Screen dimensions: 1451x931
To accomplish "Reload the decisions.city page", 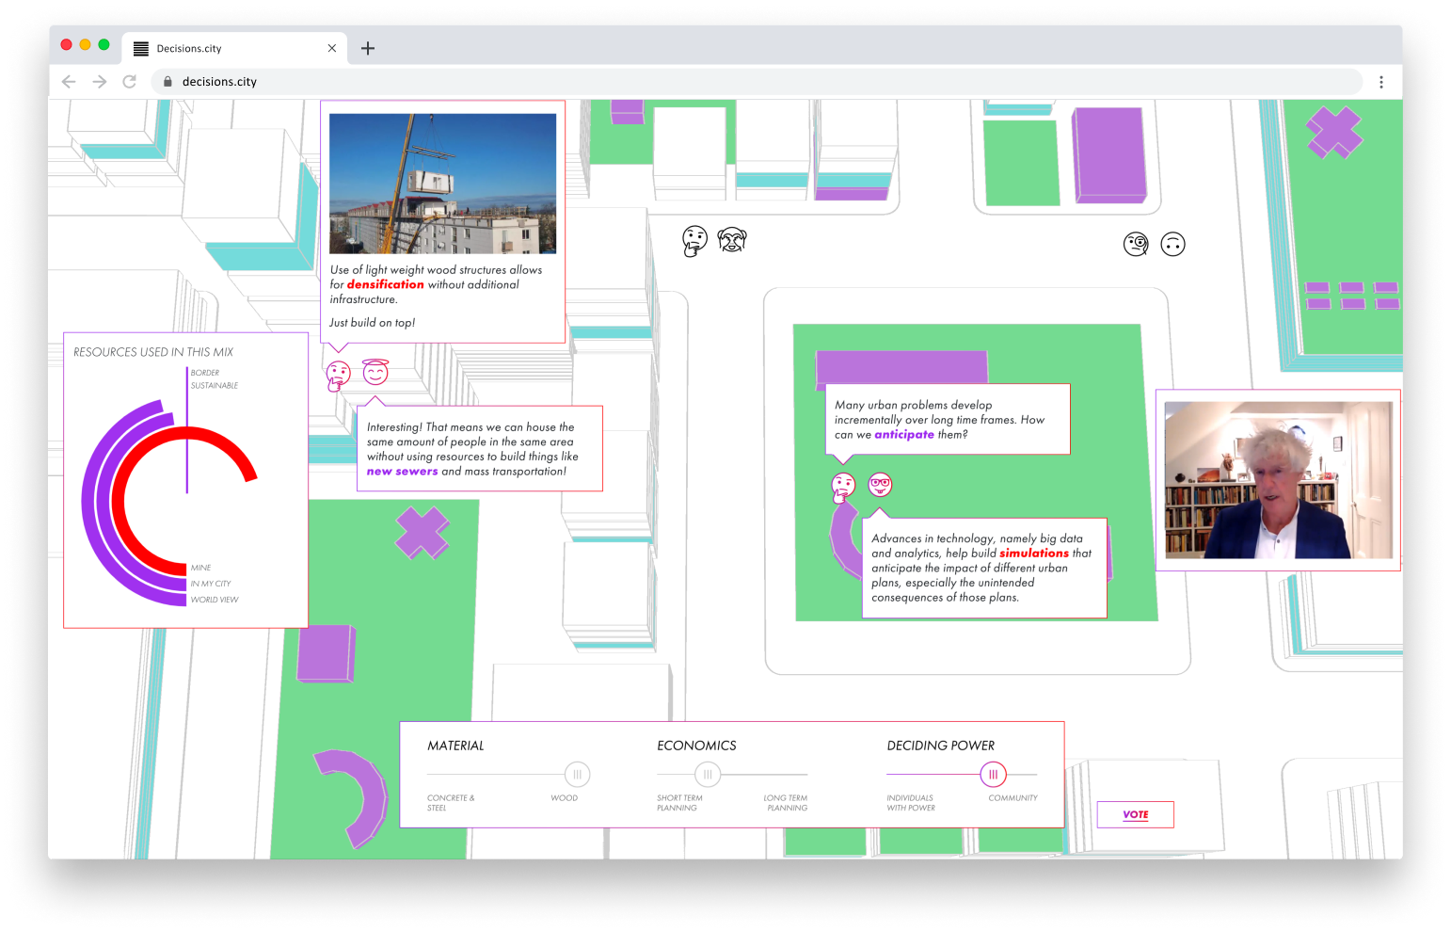I will [130, 82].
